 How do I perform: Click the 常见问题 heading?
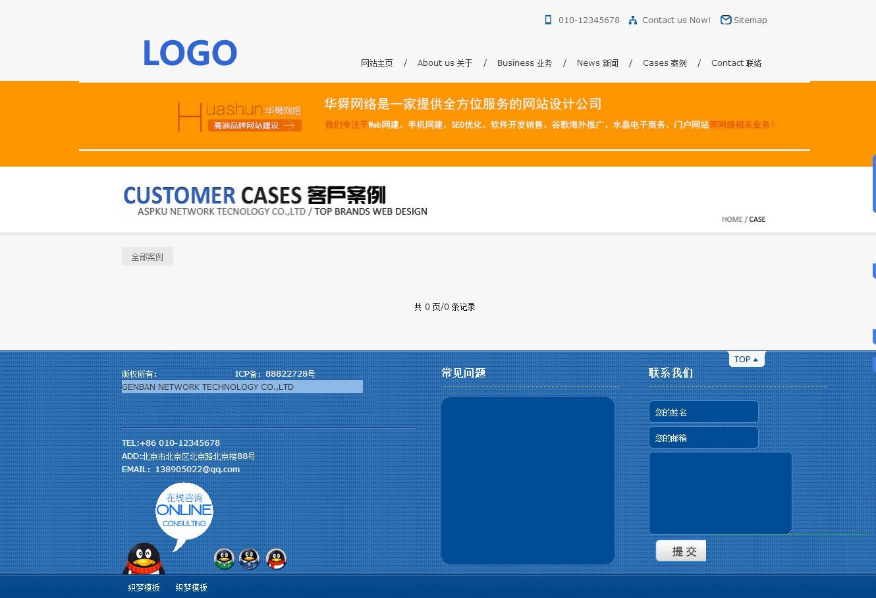coord(464,373)
